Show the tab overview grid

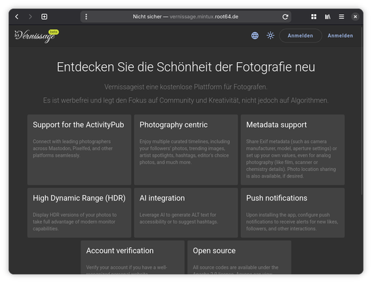314,17
